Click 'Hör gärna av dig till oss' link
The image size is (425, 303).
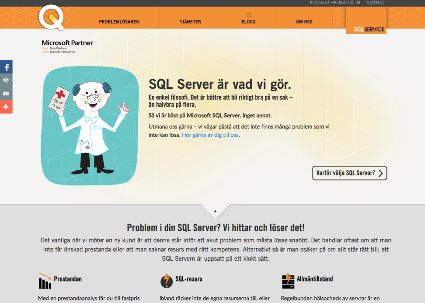[210, 135]
